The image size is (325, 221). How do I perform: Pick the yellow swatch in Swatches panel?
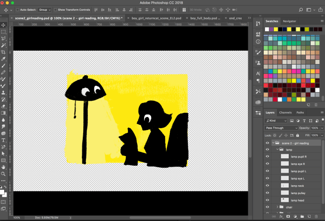pos(276,29)
